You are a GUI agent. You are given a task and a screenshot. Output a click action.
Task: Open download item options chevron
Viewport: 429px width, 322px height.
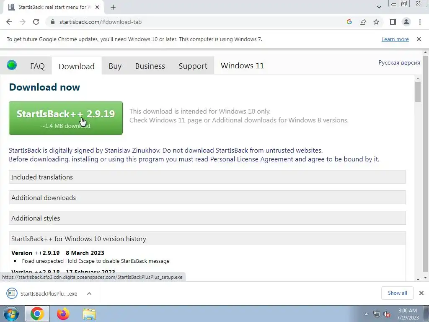pyautogui.click(x=89, y=293)
